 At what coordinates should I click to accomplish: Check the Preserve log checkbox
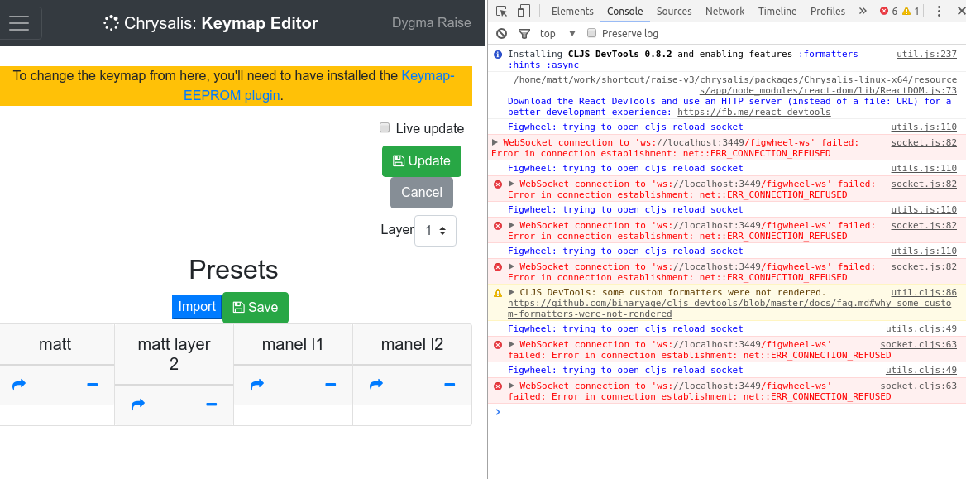click(591, 32)
